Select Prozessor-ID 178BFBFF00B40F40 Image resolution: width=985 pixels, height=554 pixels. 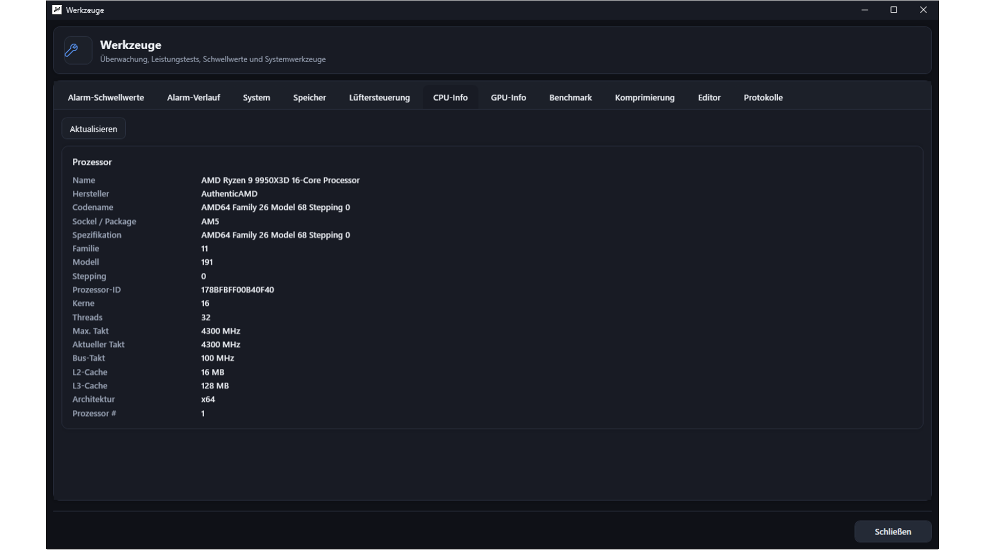[238, 290]
